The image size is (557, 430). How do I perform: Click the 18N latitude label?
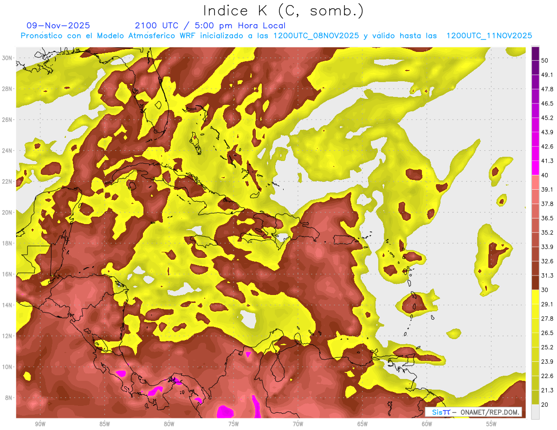coord(7,243)
